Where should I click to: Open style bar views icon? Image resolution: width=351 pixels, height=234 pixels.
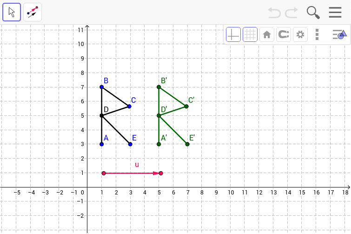339,34
